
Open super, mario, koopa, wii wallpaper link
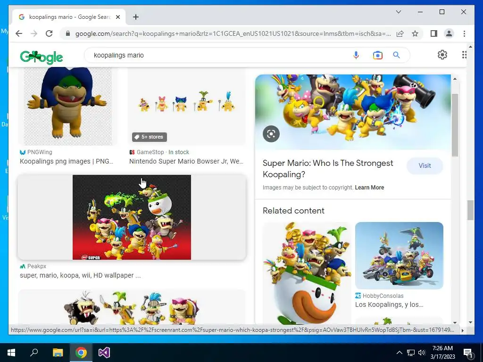80,275
